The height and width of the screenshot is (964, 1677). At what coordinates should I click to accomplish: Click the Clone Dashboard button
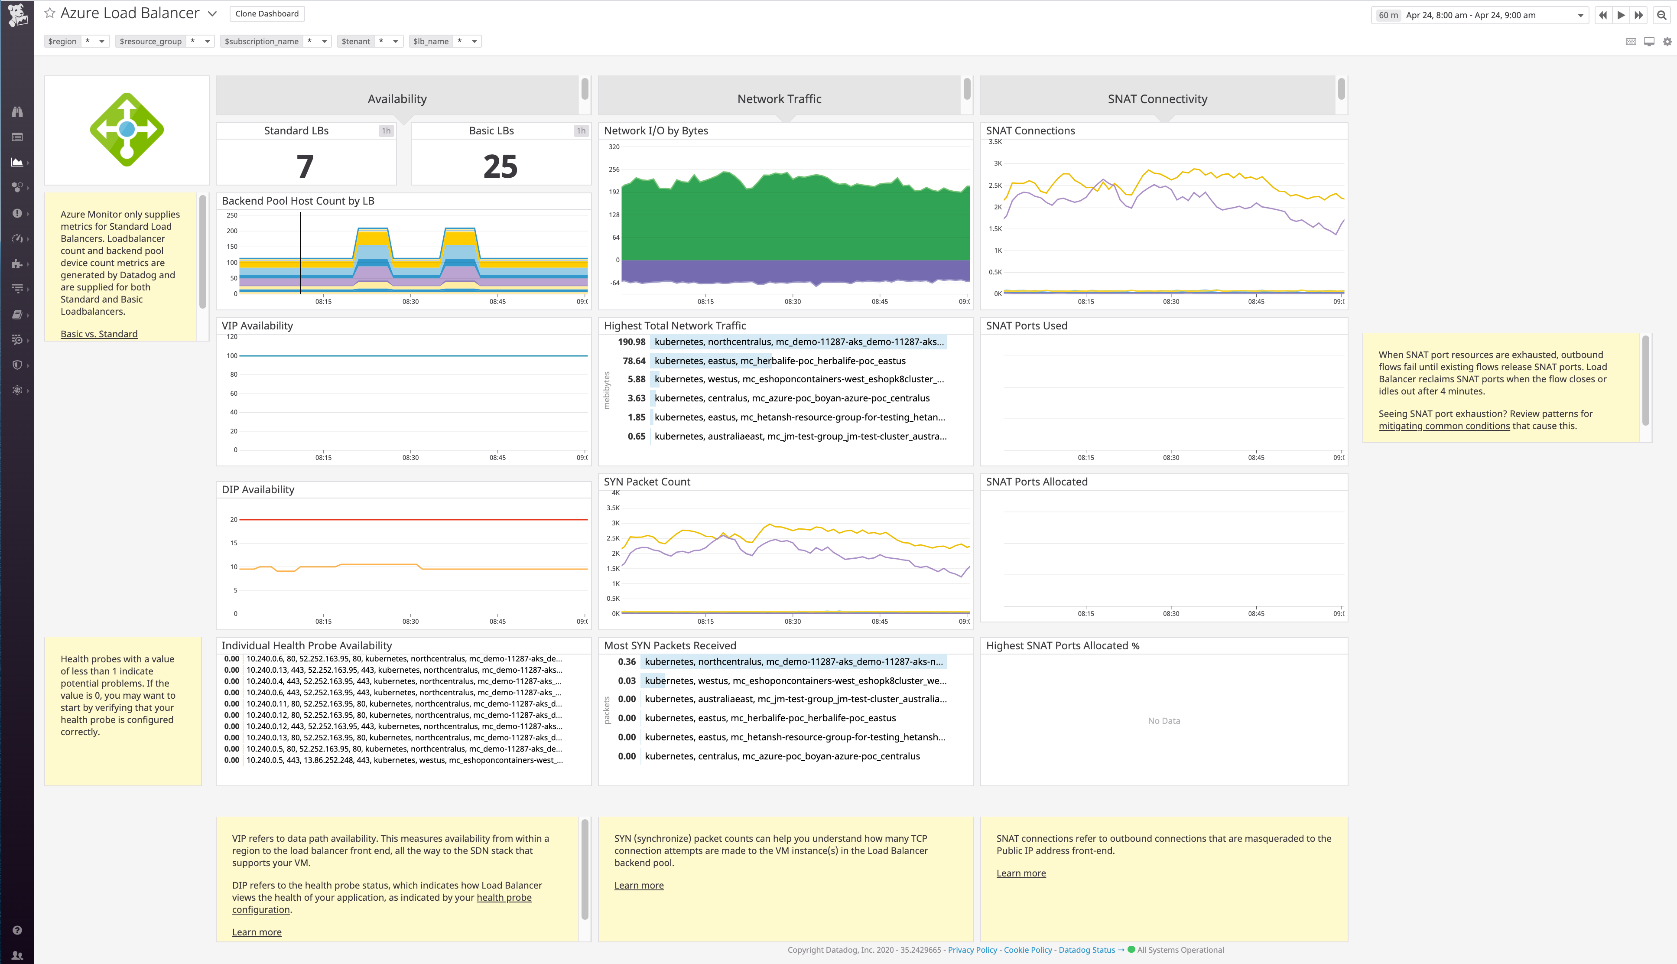(266, 13)
